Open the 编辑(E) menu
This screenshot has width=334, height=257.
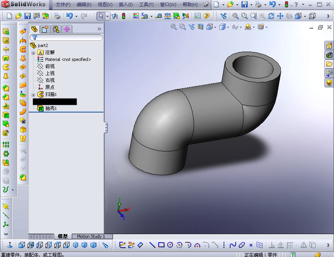point(84,5)
